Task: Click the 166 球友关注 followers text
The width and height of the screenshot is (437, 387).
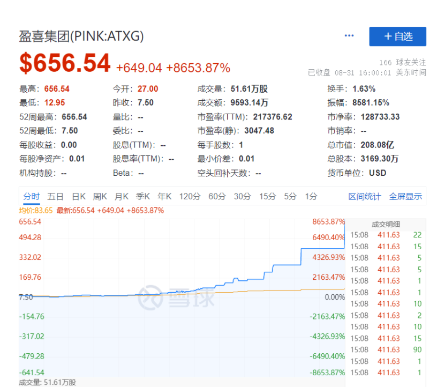Action: point(402,62)
